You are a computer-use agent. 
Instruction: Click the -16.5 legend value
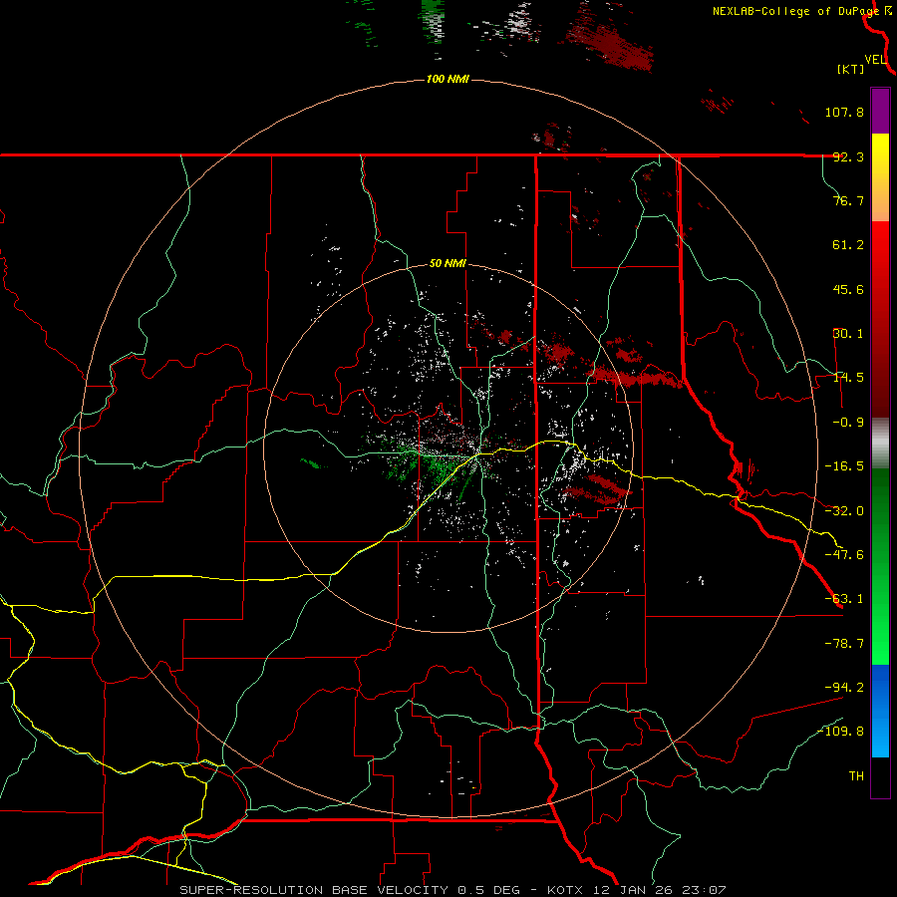(x=844, y=466)
